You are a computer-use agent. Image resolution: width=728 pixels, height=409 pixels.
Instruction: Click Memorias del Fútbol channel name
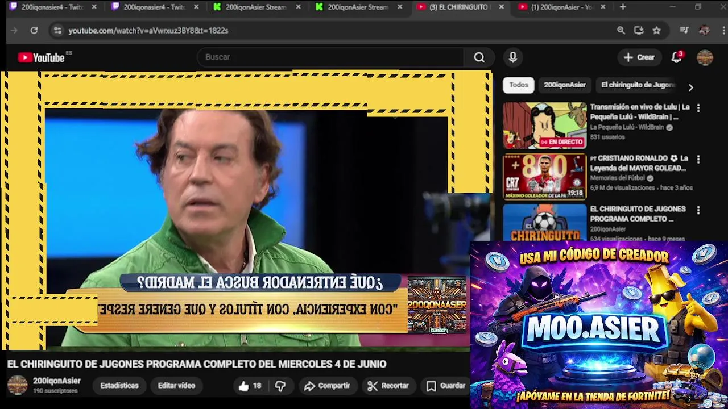point(619,178)
